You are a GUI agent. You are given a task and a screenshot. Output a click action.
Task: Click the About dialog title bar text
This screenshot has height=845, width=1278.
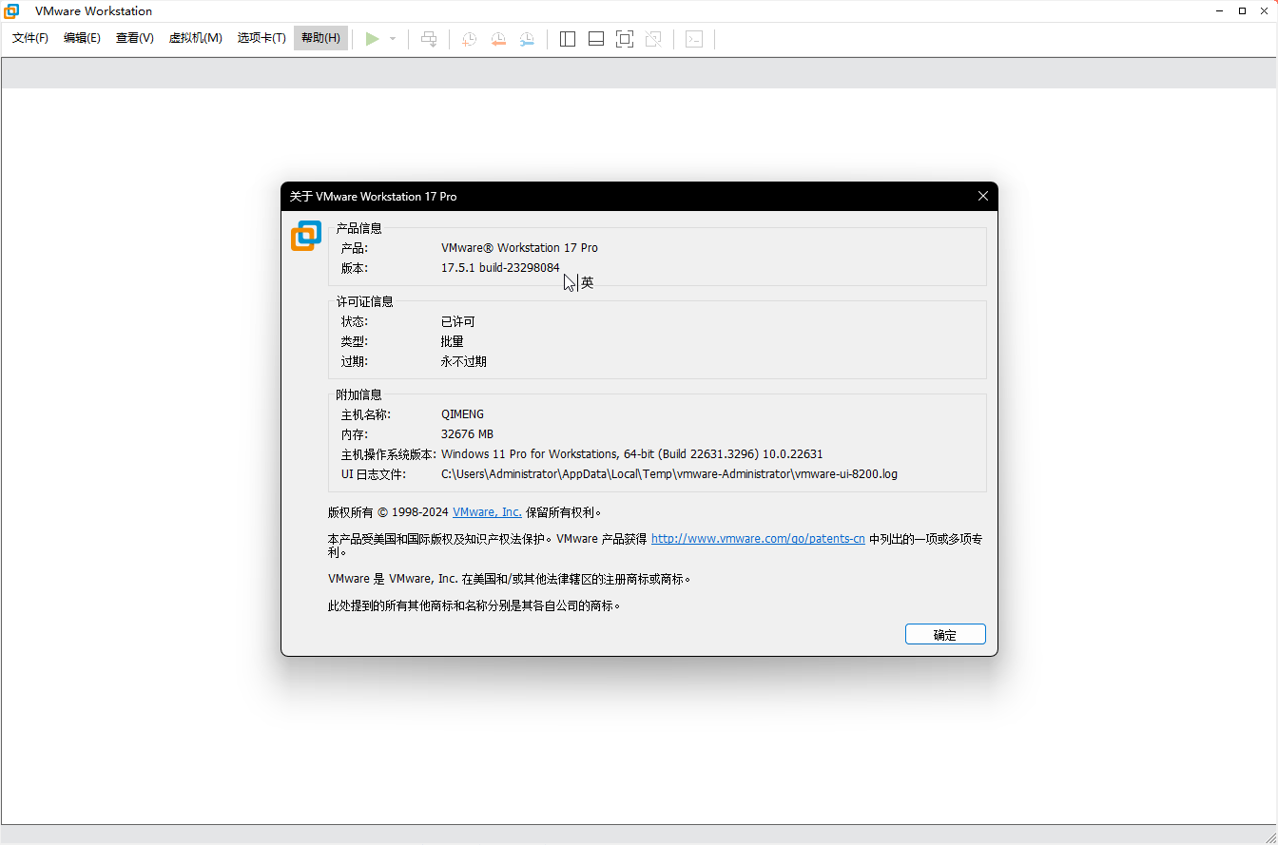[x=373, y=197]
